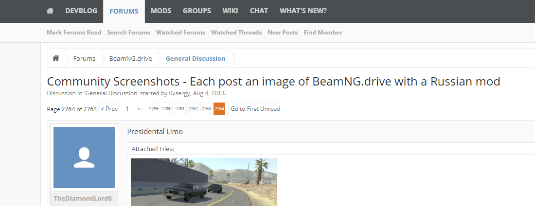View New Posts link
The height and width of the screenshot is (206, 535).
pyautogui.click(x=283, y=33)
